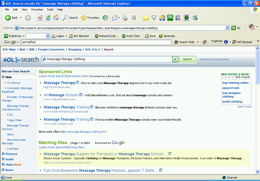This screenshot has width=260, height=181.
Task: Click the Go button next to address bar
Action: pos(236,28)
